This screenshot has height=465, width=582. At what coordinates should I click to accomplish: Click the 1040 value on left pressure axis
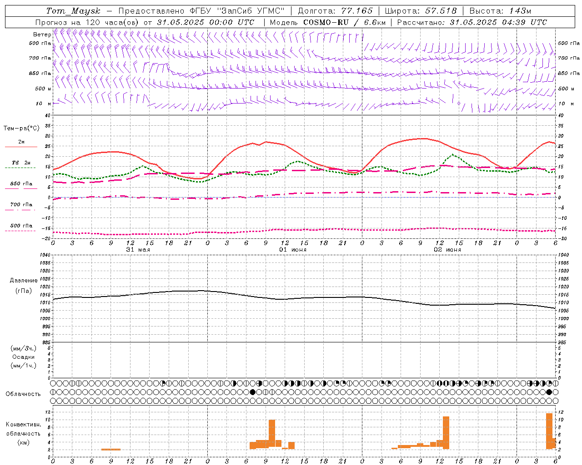click(x=45, y=255)
